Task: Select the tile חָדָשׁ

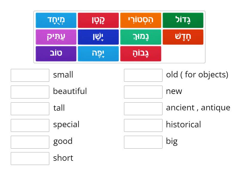Action: pyautogui.click(x=183, y=37)
